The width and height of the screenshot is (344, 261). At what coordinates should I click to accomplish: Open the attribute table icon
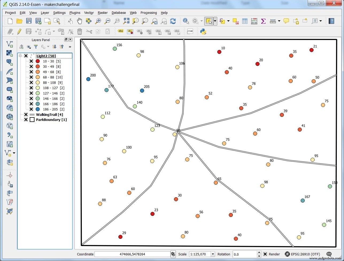[x=245, y=21]
